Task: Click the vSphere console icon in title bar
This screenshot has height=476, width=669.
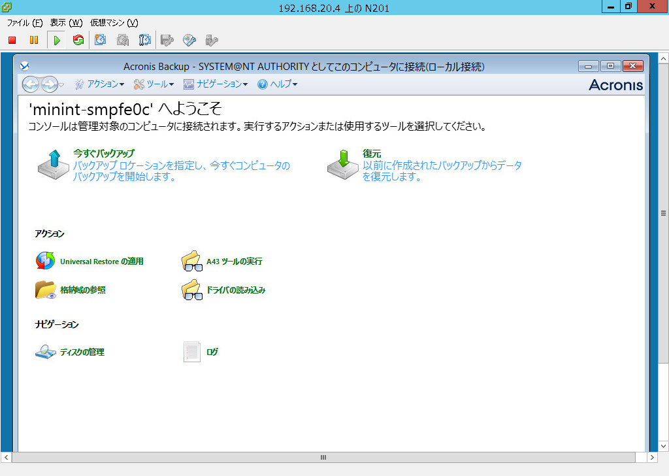Action: coord(7,7)
